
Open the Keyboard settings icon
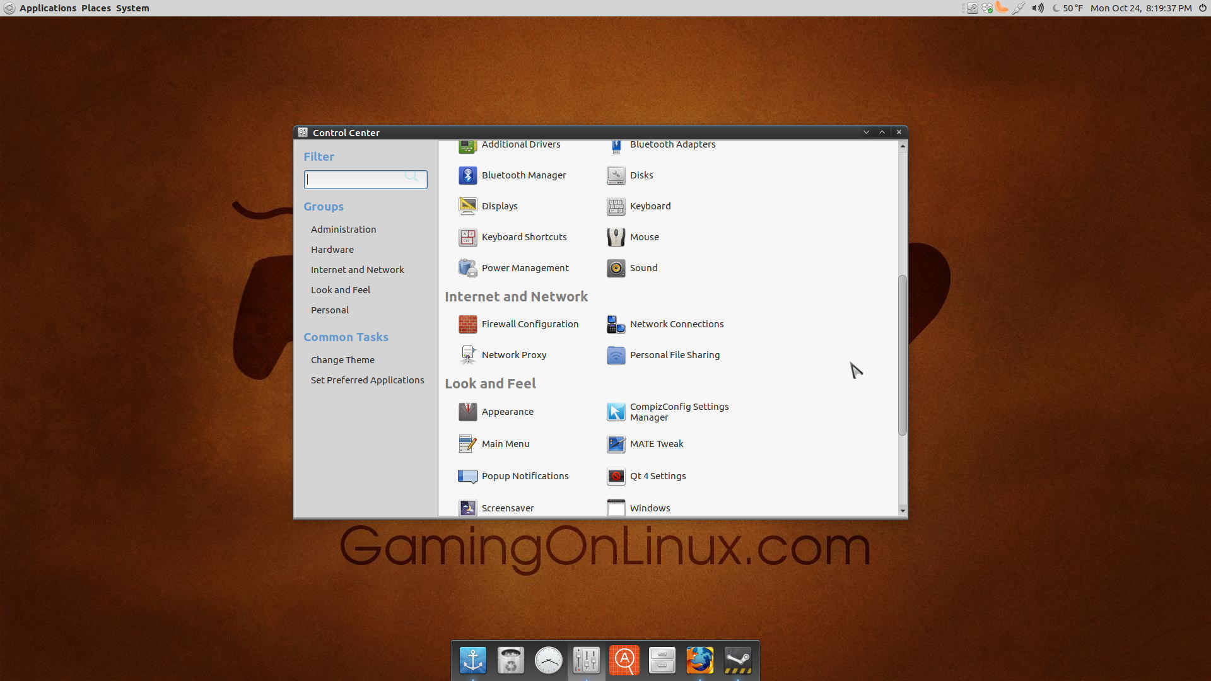(x=616, y=206)
